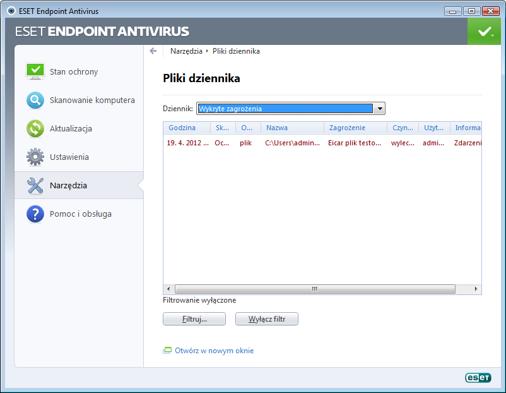Viewport: 506px width, 393px height.
Task: Click the Stan ochrony monitor icon
Action: pos(35,71)
